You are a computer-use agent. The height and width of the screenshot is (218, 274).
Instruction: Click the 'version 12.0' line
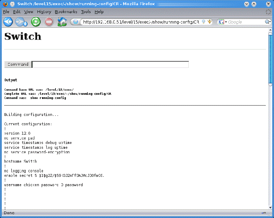point(17,133)
